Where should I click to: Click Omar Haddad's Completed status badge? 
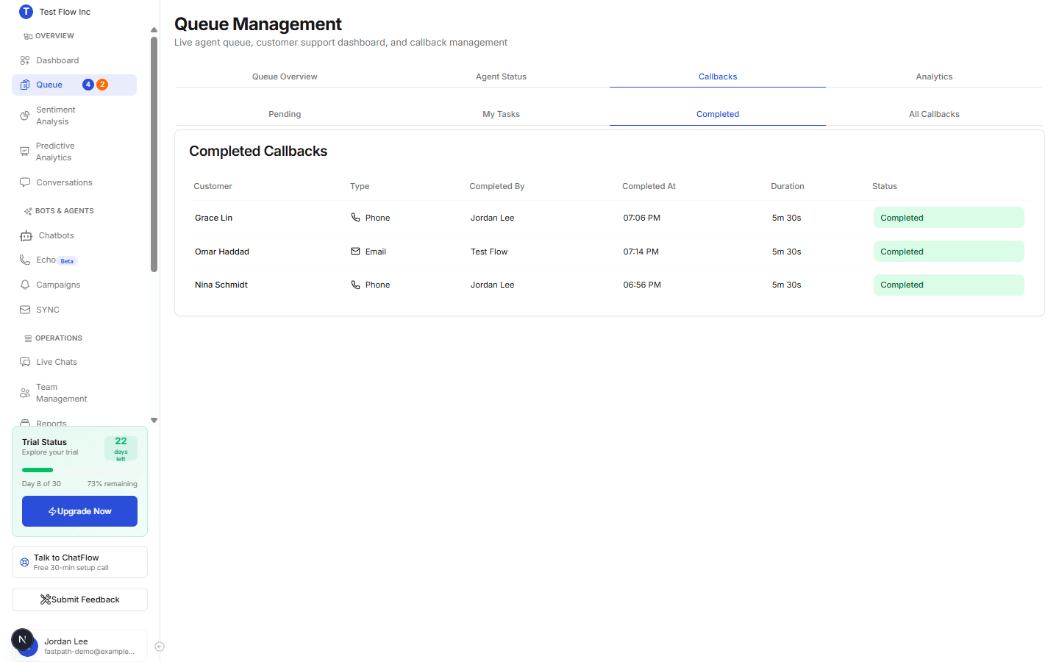coord(949,252)
